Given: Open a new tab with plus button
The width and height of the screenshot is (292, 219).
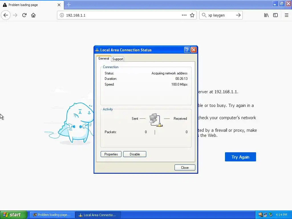Looking at the screenshot, I should coord(68,5).
